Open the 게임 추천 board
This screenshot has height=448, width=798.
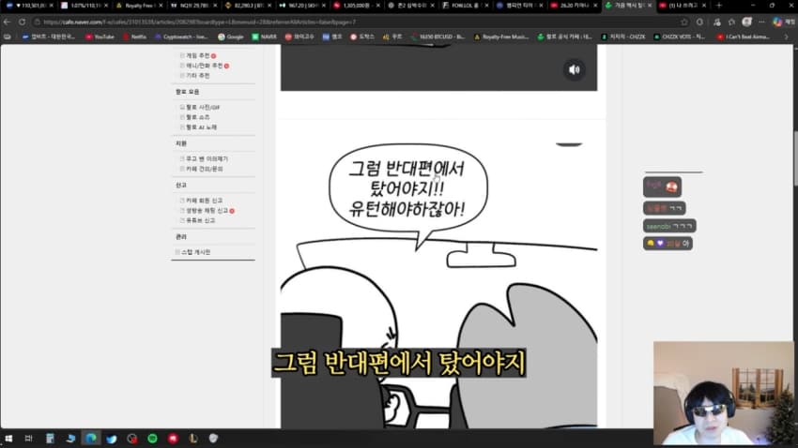coord(197,55)
